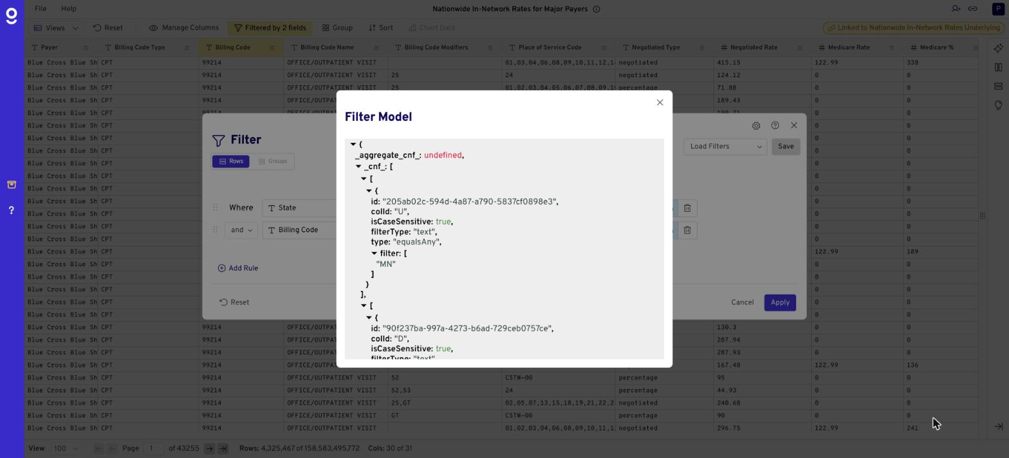1009x458 pixels.
Task: Open the Sort toolbar option
Action: pyautogui.click(x=381, y=28)
